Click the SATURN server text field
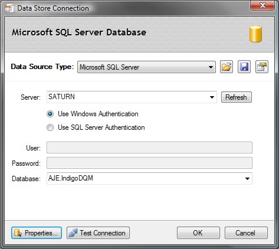Screen dimensions: 279x249 [x=132, y=97]
